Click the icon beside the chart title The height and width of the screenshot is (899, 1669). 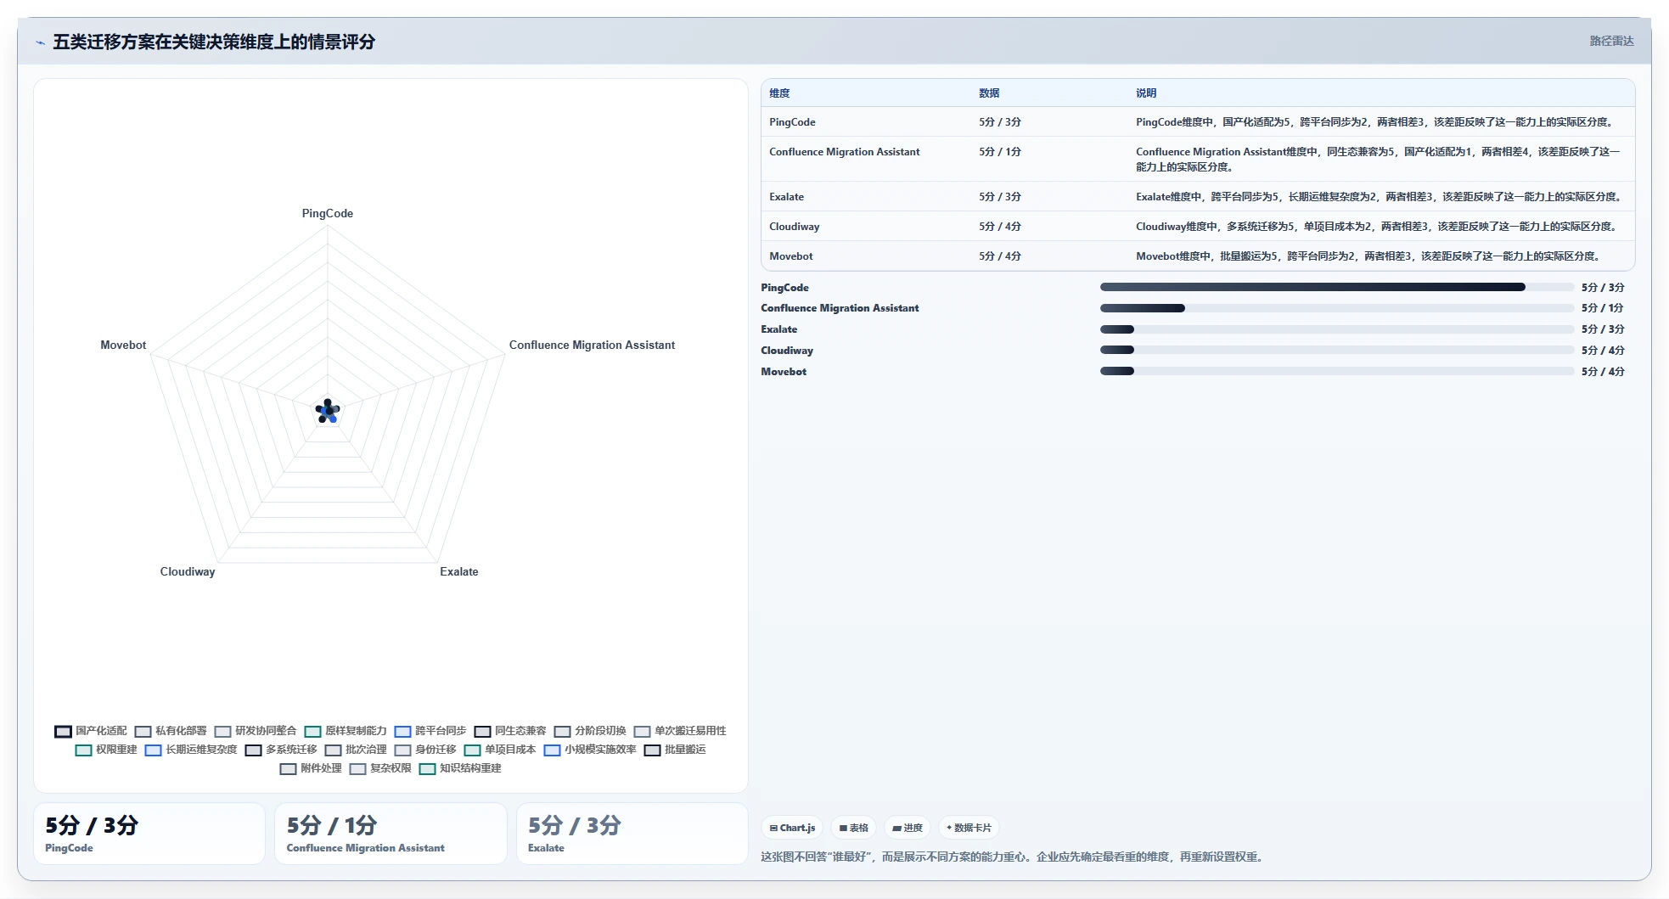40,42
